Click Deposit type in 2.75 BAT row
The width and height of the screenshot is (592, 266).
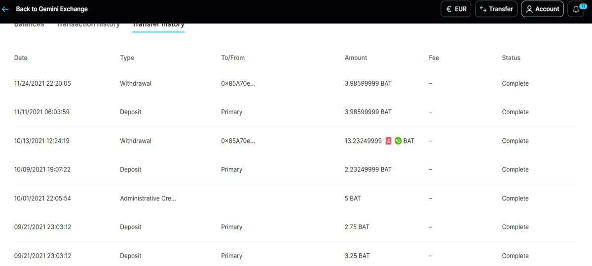click(131, 227)
